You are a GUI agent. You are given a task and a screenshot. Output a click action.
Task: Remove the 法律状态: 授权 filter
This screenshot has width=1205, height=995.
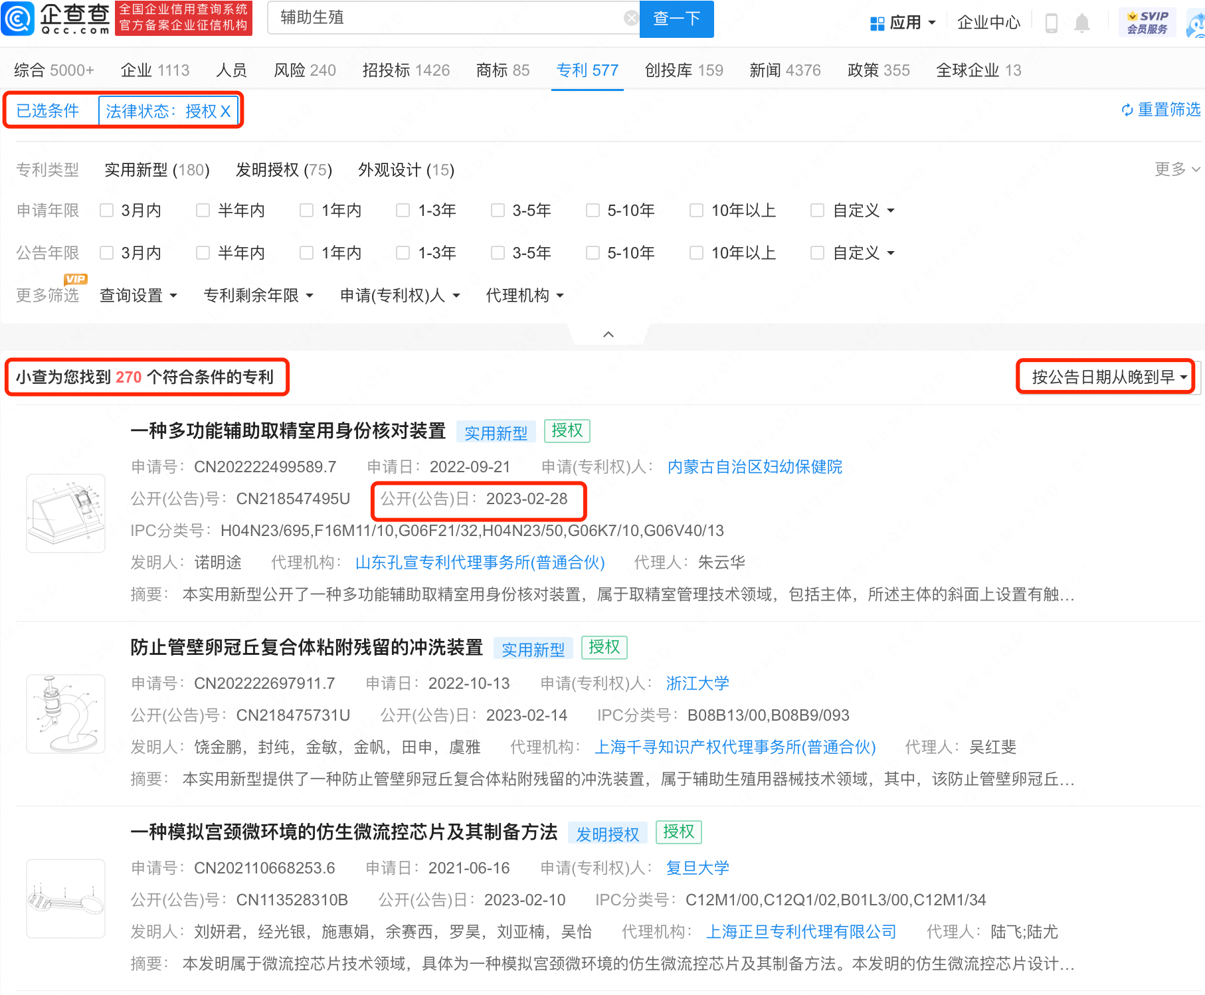tap(225, 111)
